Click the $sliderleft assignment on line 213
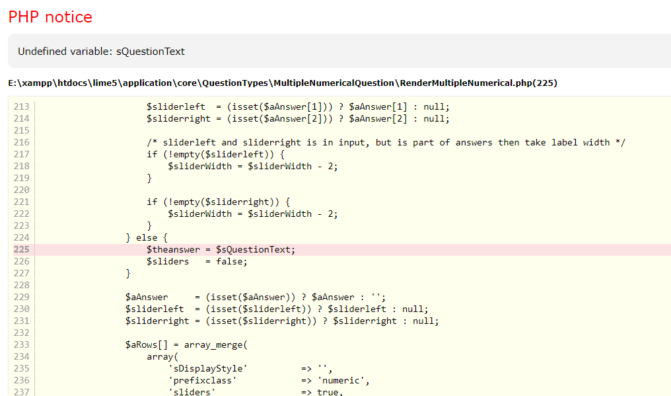Viewport: 671px width, 396px height. (x=297, y=106)
